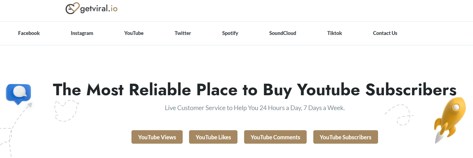Click the dashed Twitter bird outline

pos(66,111)
